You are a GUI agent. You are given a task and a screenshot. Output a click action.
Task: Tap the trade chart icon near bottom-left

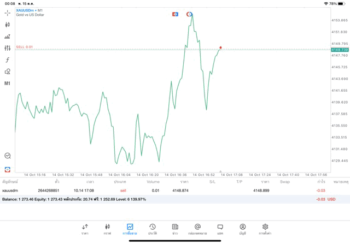pyautogui.click(x=8, y=170)
